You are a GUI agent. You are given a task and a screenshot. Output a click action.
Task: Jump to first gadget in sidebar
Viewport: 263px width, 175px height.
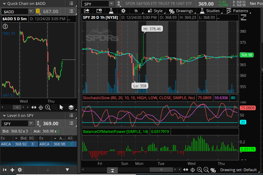5,170
